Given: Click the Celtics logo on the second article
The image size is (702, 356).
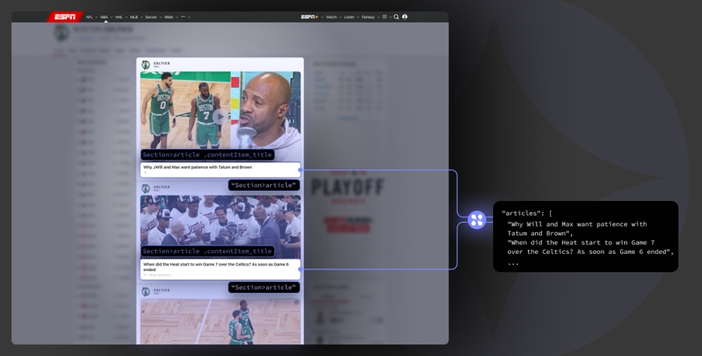Looking at the screenshot, I should pos(146,189).
